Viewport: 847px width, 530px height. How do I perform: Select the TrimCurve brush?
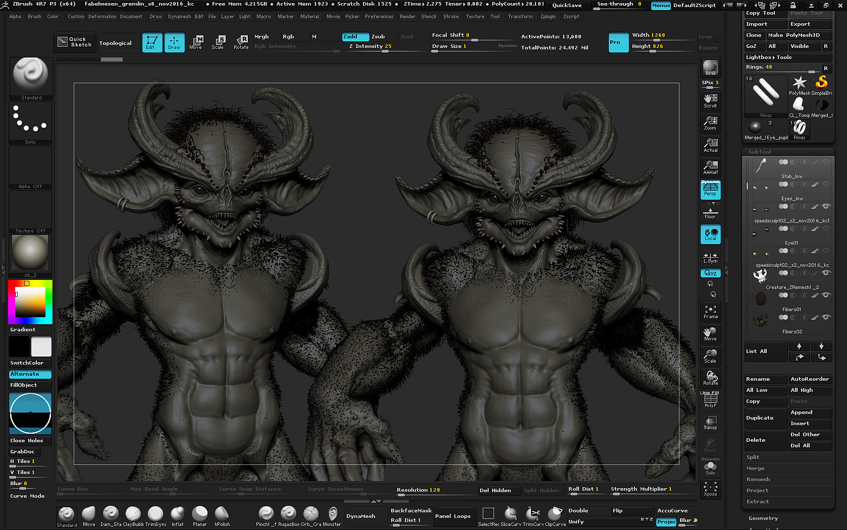point(533,516)
